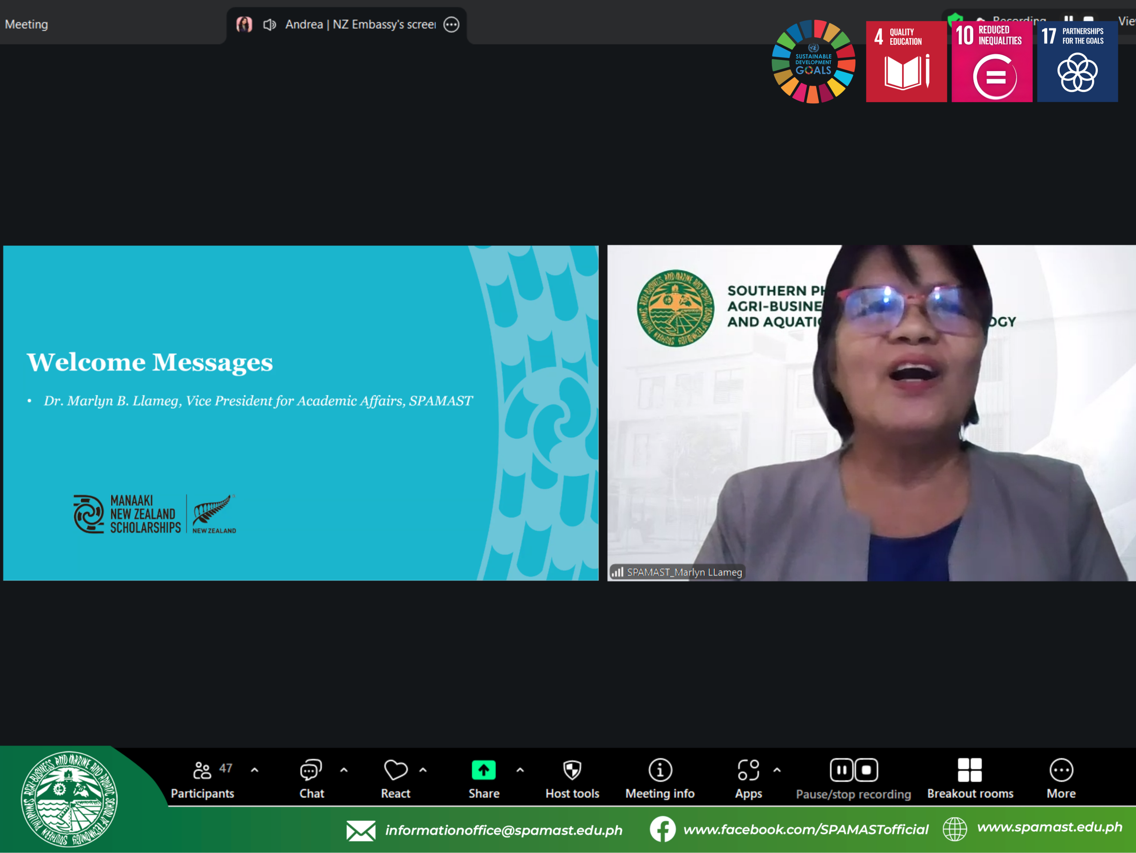Stop the recording from the toolbar

click(x=866, y=770)
